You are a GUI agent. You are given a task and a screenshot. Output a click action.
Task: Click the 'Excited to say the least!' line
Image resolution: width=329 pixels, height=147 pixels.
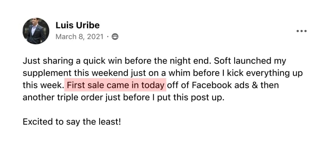(x=72, y=122)
